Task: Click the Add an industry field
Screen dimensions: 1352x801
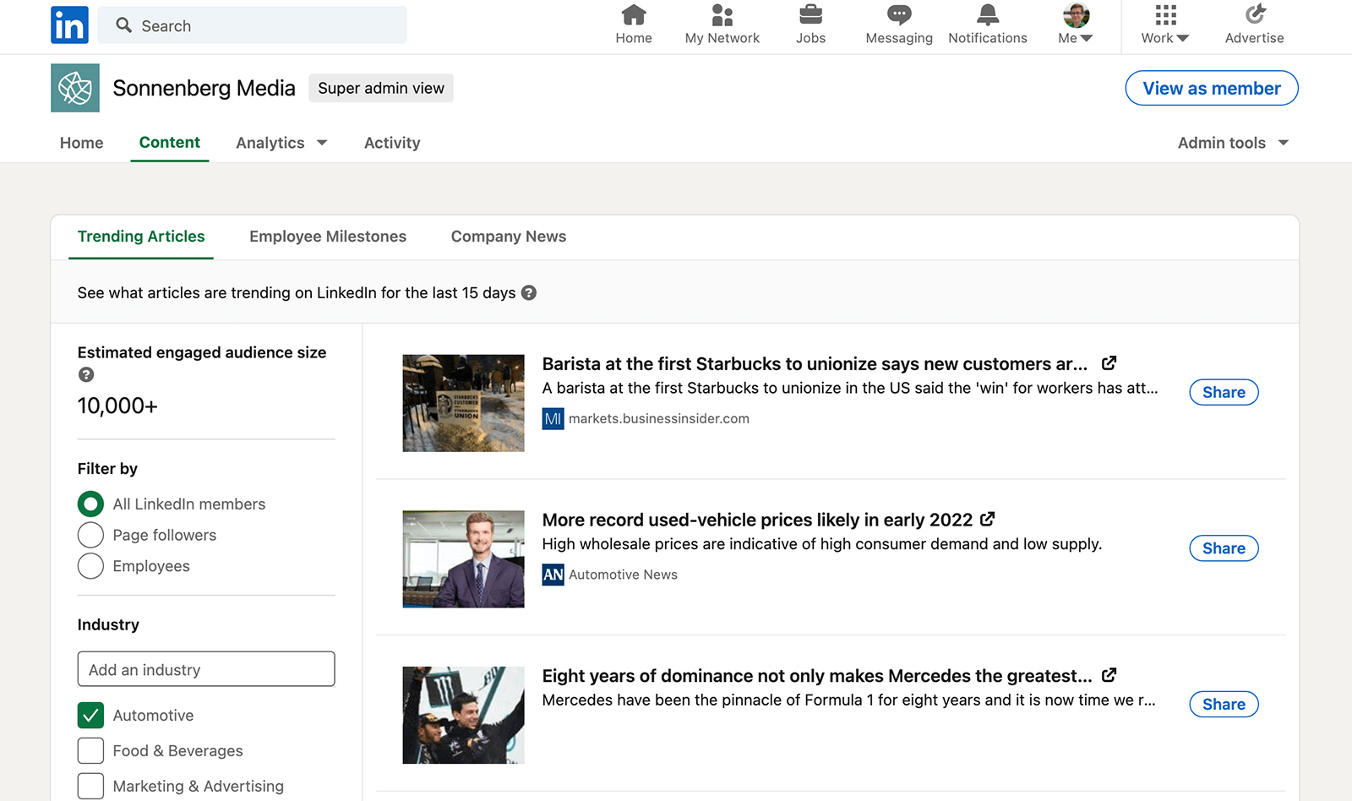Action: pos(206,668)
